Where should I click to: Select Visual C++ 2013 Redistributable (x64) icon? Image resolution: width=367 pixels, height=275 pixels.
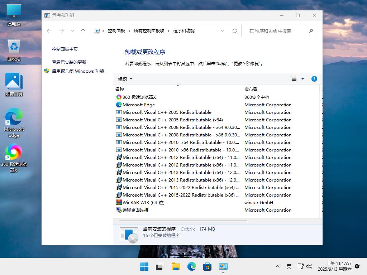[x=119, y=172]
